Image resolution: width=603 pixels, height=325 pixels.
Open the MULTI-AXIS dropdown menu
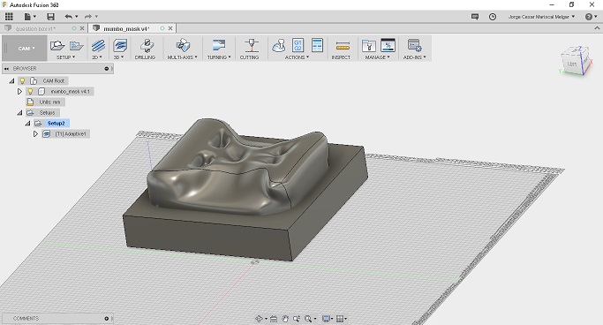[x=182, y=57]
